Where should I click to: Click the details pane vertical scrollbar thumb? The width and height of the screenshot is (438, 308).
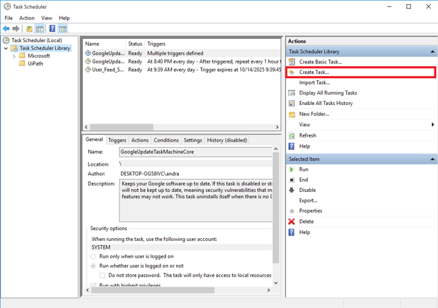276,208
